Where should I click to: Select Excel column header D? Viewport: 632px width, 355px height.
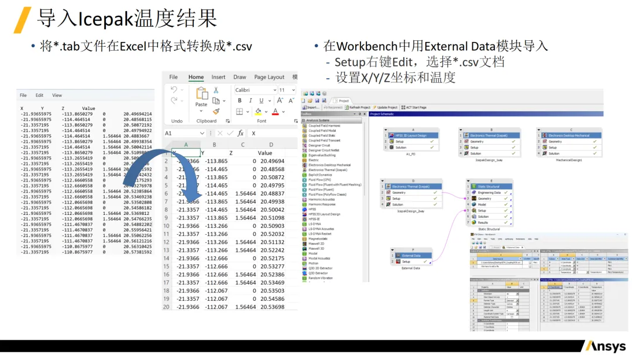271,145
